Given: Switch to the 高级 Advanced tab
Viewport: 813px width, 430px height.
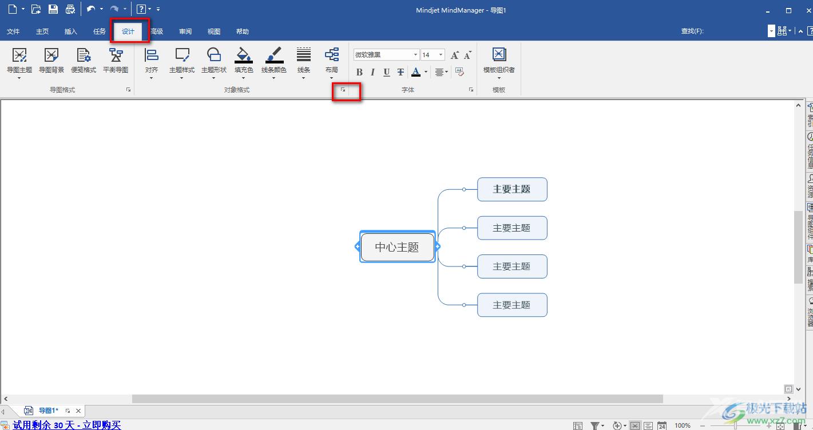Looking at the screenshot, I should pyautogui.click(x=157, y=31).
